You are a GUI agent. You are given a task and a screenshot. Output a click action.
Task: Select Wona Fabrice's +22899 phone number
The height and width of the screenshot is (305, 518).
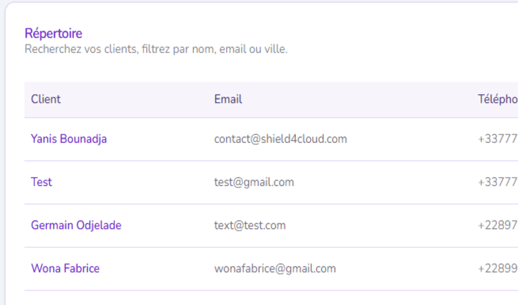497,269
